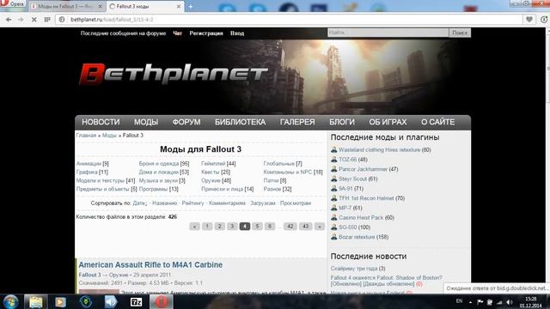This screenshot has width=550, height=309.
Task: Click the Bethplanet logo
Action: click(174, 74)
